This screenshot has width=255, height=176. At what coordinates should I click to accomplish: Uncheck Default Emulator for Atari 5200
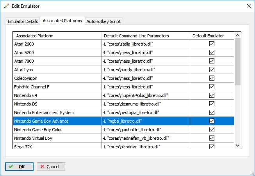pos(212,53)
